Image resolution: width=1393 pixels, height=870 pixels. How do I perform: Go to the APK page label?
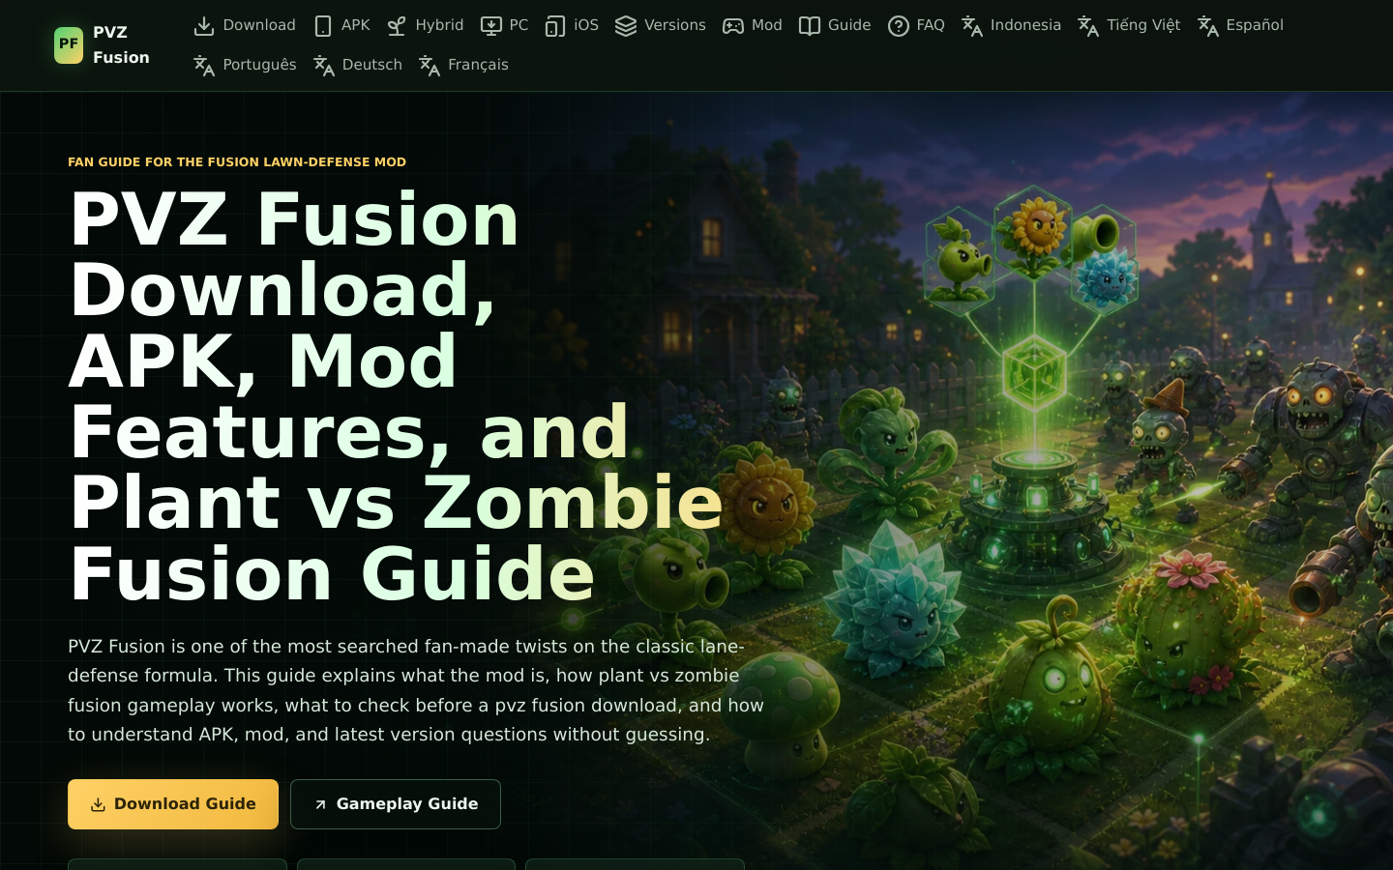356,25
